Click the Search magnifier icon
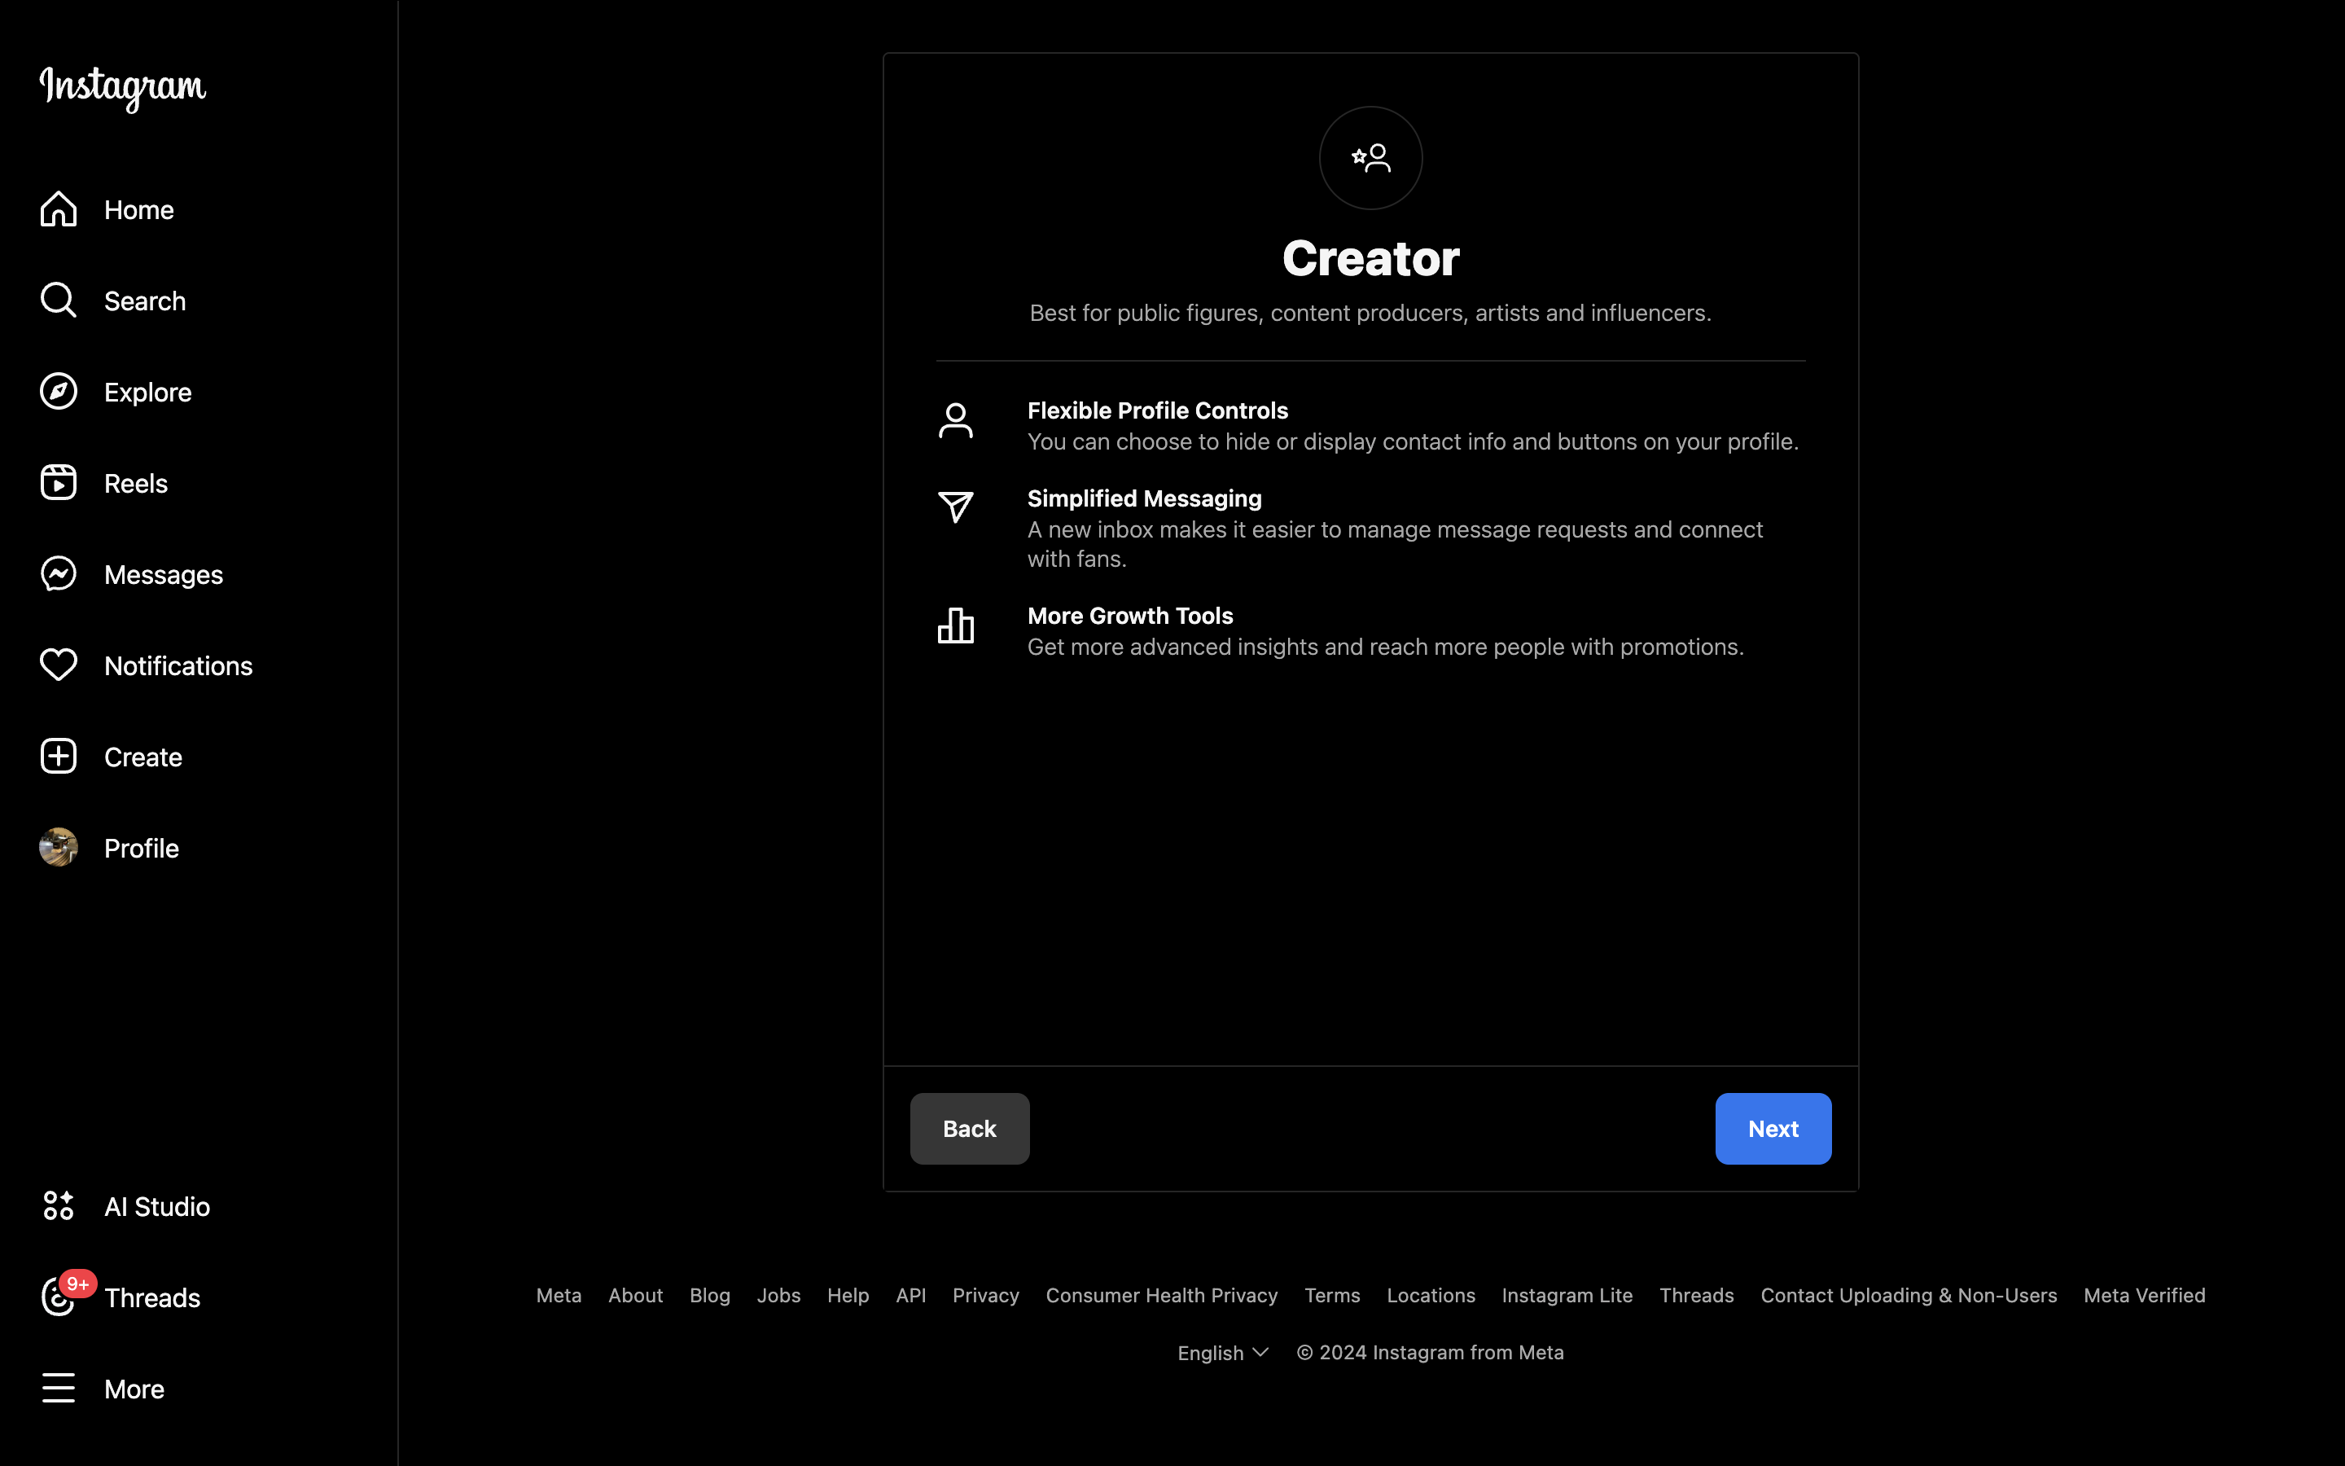This screenshot has width=2345, height=1466. coord(58,301)
